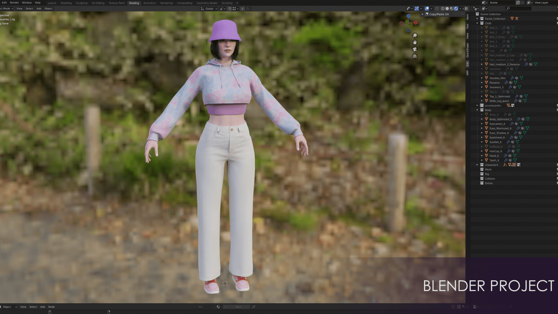Open the QuickShape sidebar tab
The image size is (558, 314).
click(467, 50)
